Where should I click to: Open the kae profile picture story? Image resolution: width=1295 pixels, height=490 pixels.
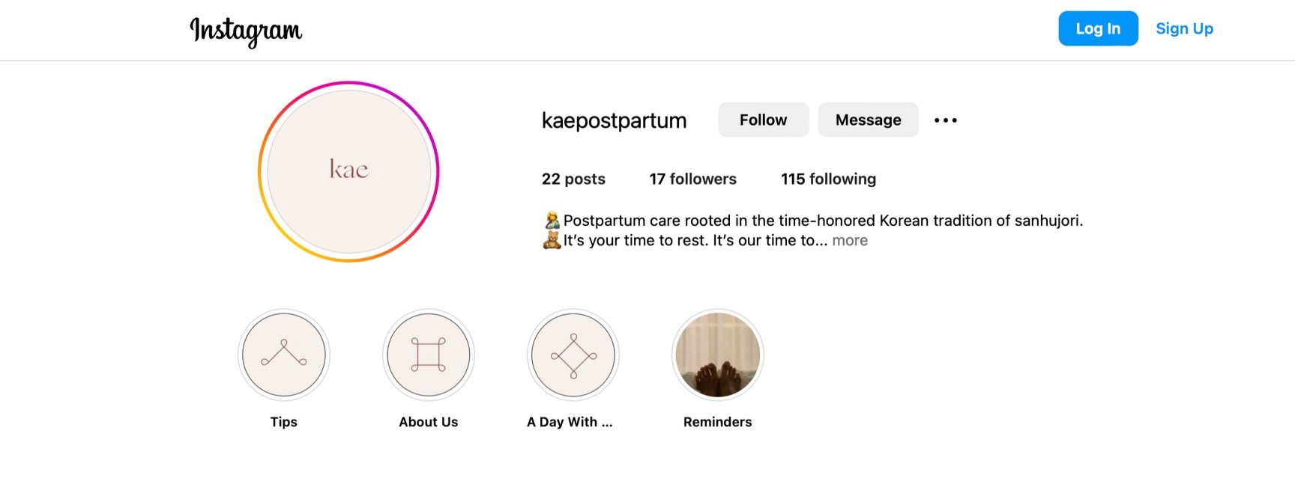click(348, 171)
